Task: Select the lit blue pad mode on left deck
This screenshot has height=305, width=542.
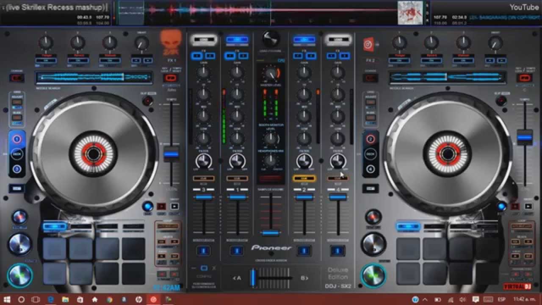Action: coord(55,227)
